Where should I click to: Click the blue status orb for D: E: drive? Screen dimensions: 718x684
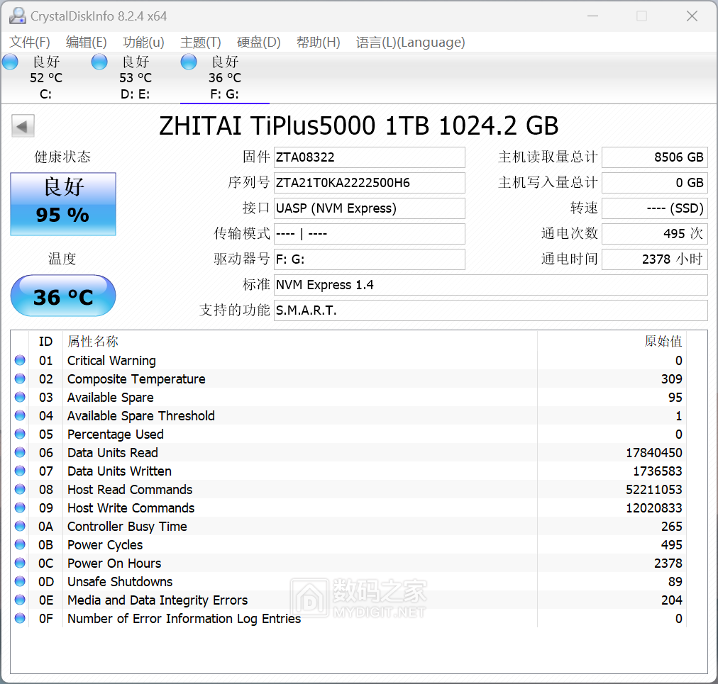tap(99, 62)
